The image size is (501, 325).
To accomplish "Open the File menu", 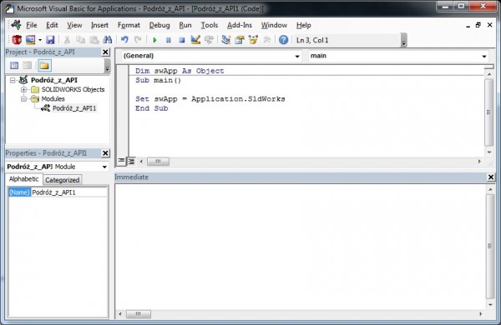I will coord(32,25).
